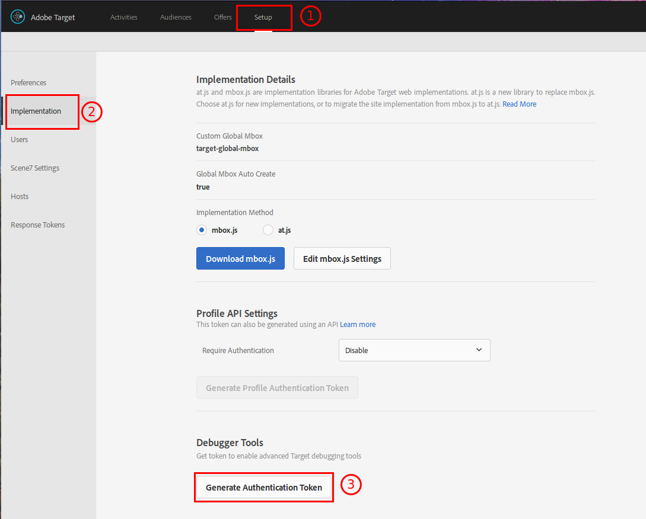
Task: Open the Learn more link
Action: pyautogui.click(x=358, y=324)
